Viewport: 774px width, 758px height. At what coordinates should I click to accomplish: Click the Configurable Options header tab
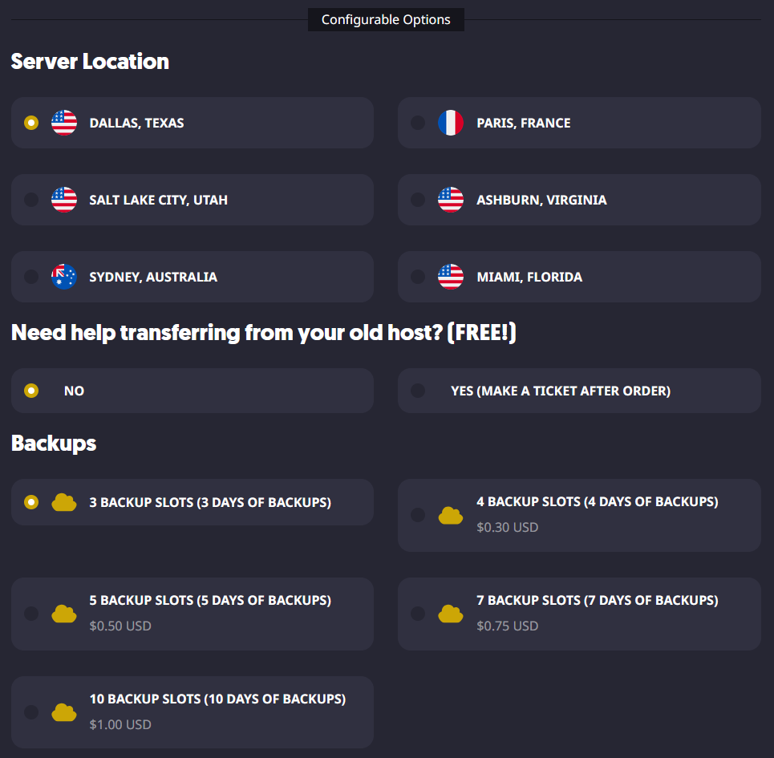pos(386,20)
